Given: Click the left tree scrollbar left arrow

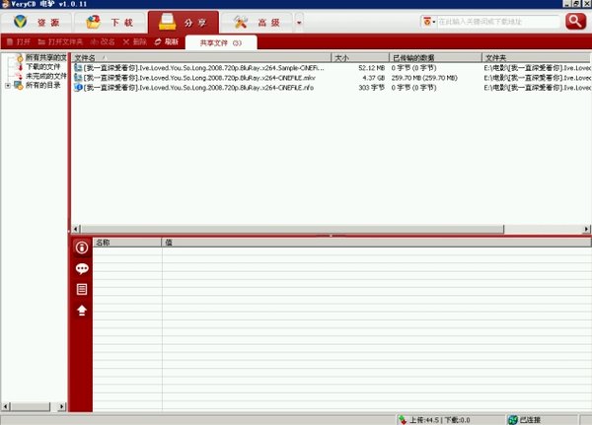Looking at the screenshot, I should pyautogui.click(x=5, y=406).
